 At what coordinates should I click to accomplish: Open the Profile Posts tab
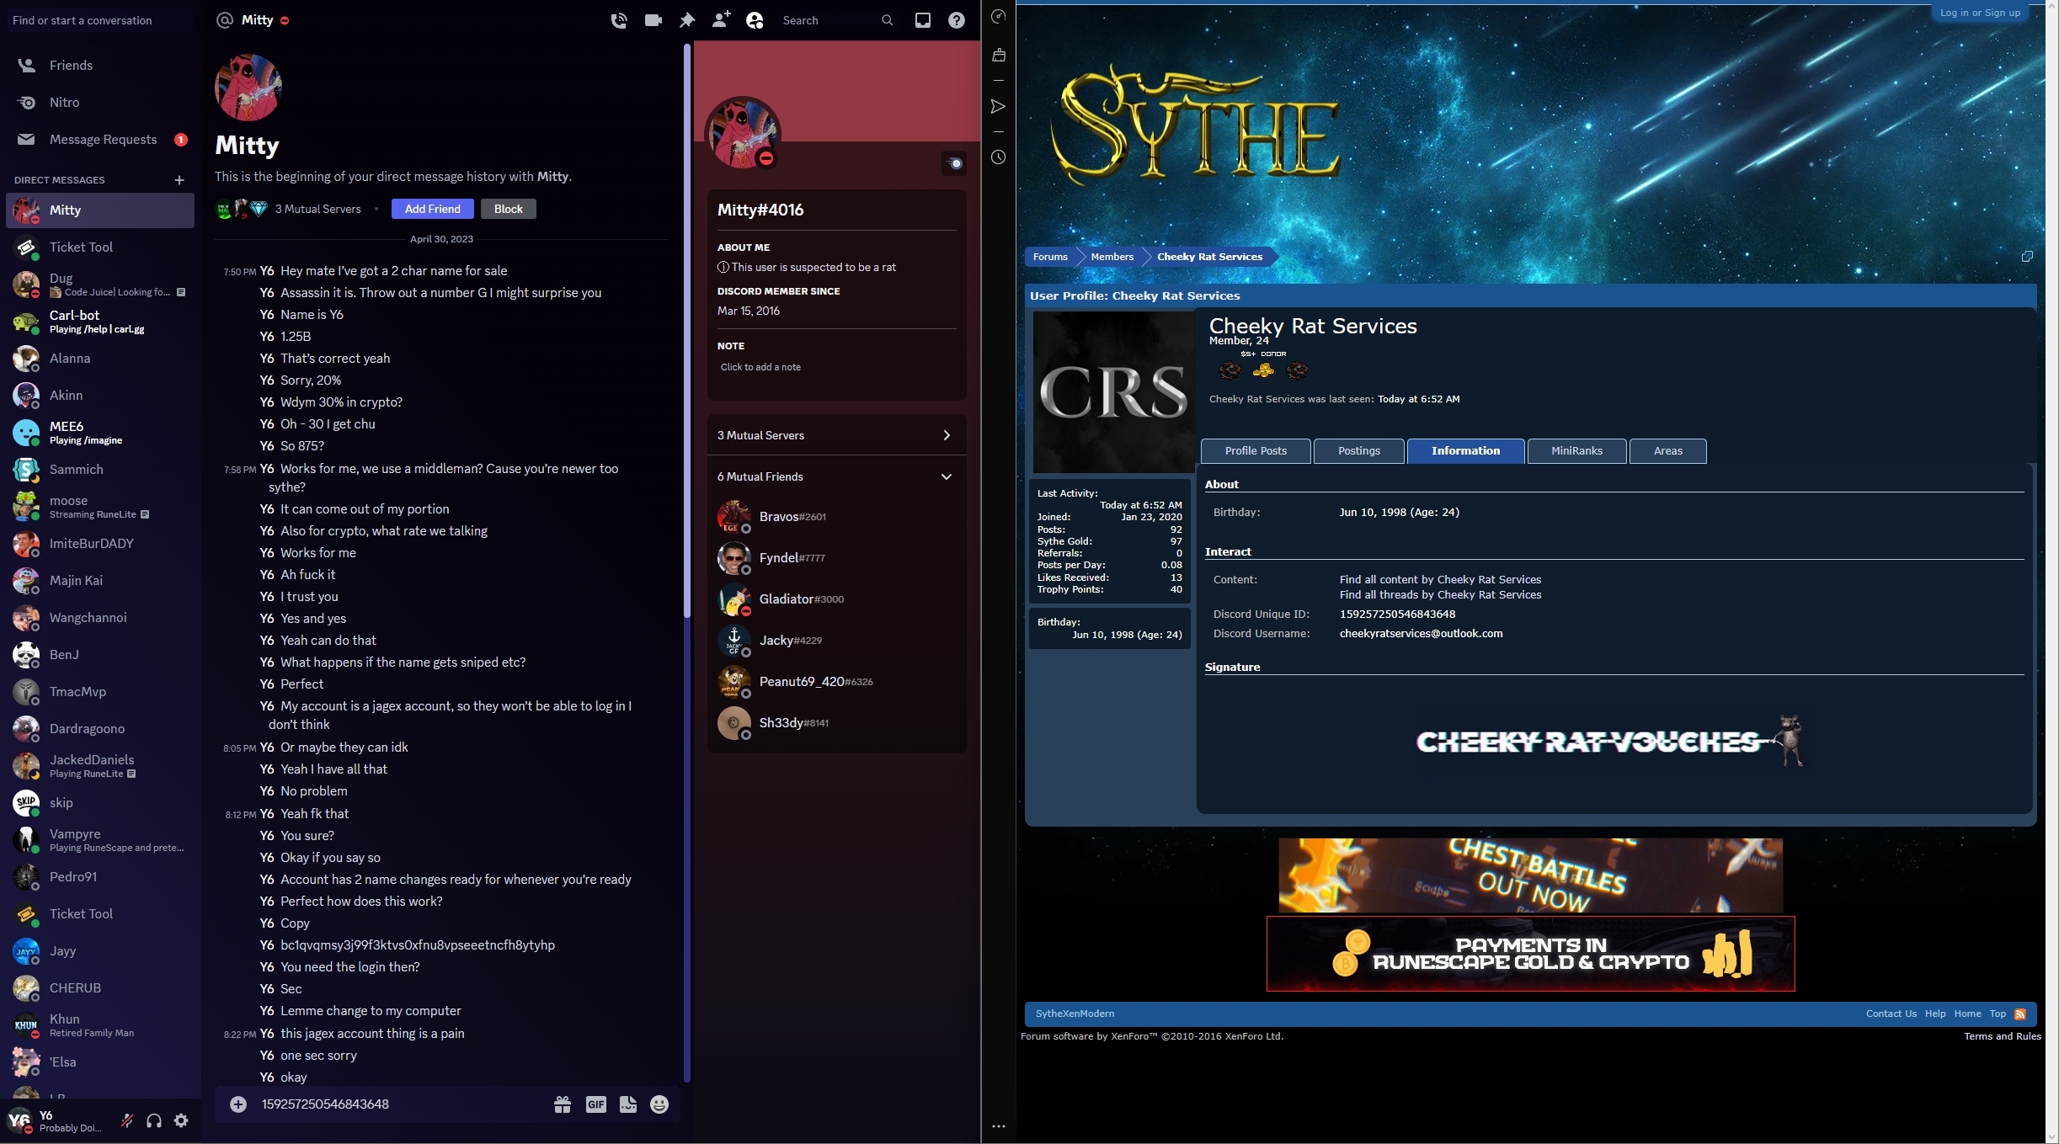(x=1255, y=451)
